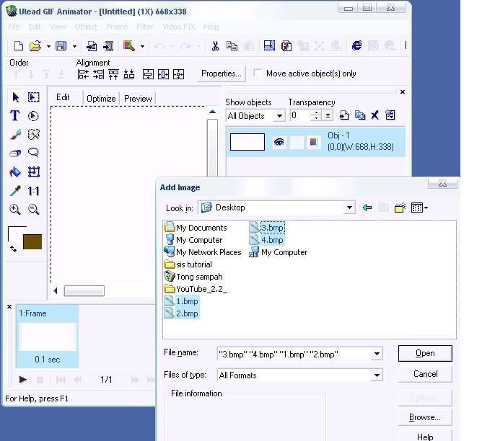Screen dimensions: 482x441
Task: Click the Transparency spinner arrows
Action: pos(316,116)
